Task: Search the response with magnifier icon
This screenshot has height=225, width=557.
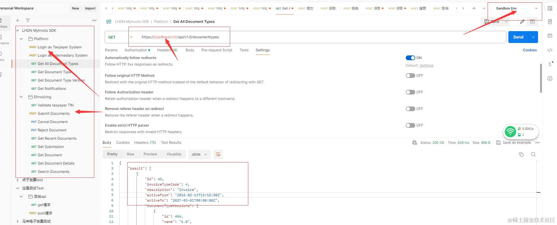Action: tap(533, 154)
